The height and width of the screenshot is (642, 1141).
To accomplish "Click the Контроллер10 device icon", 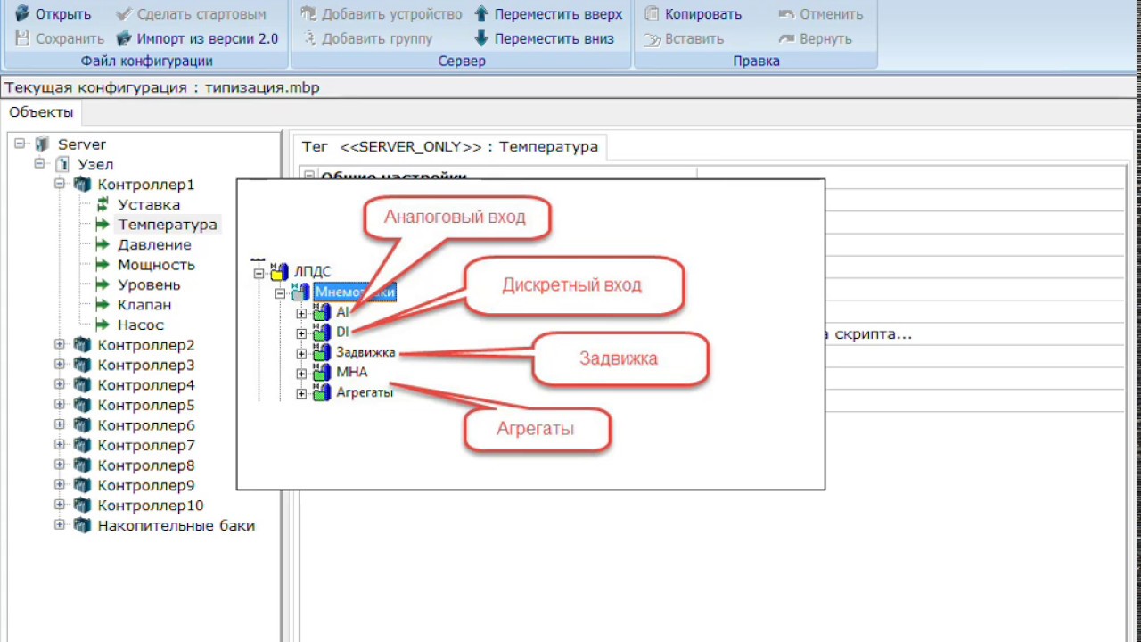I will [x=83, y=506].
